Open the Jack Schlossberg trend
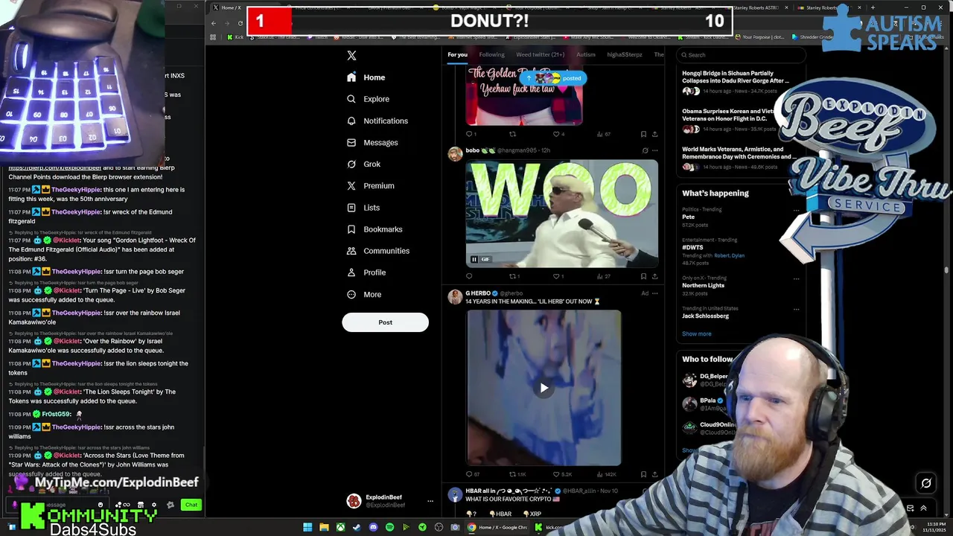Viewport: 953px width, 536px height. coord(705,316)
